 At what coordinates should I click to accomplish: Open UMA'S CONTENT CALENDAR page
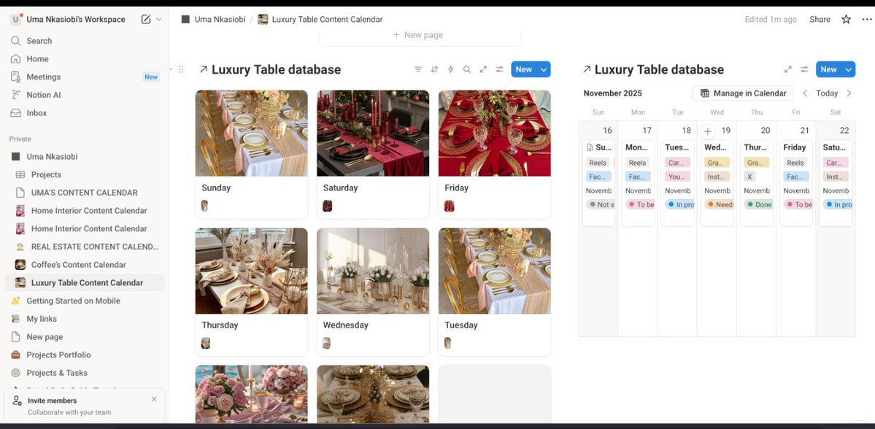pos(84,193)
